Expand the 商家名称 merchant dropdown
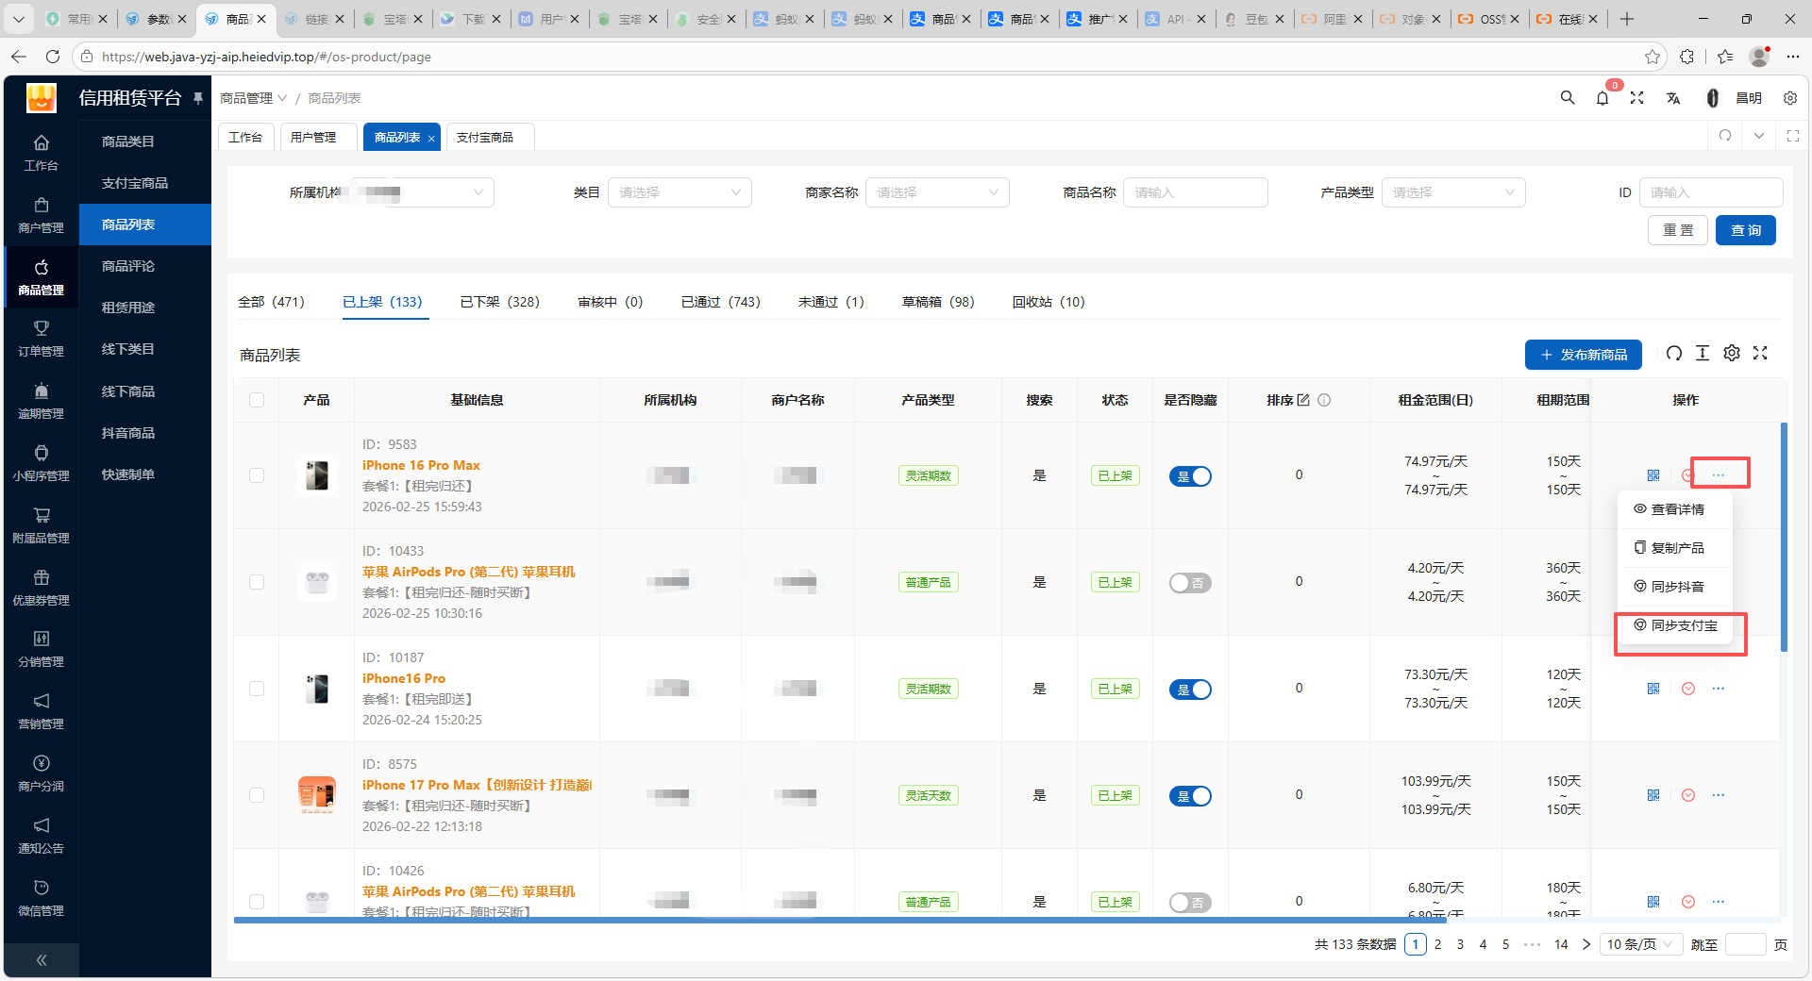1812x981 pixels. point(937,192)
